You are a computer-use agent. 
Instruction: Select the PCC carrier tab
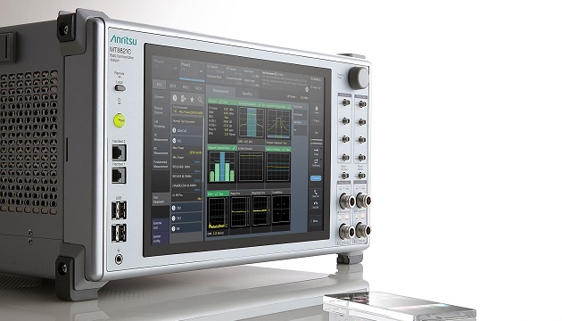[159, 85]
